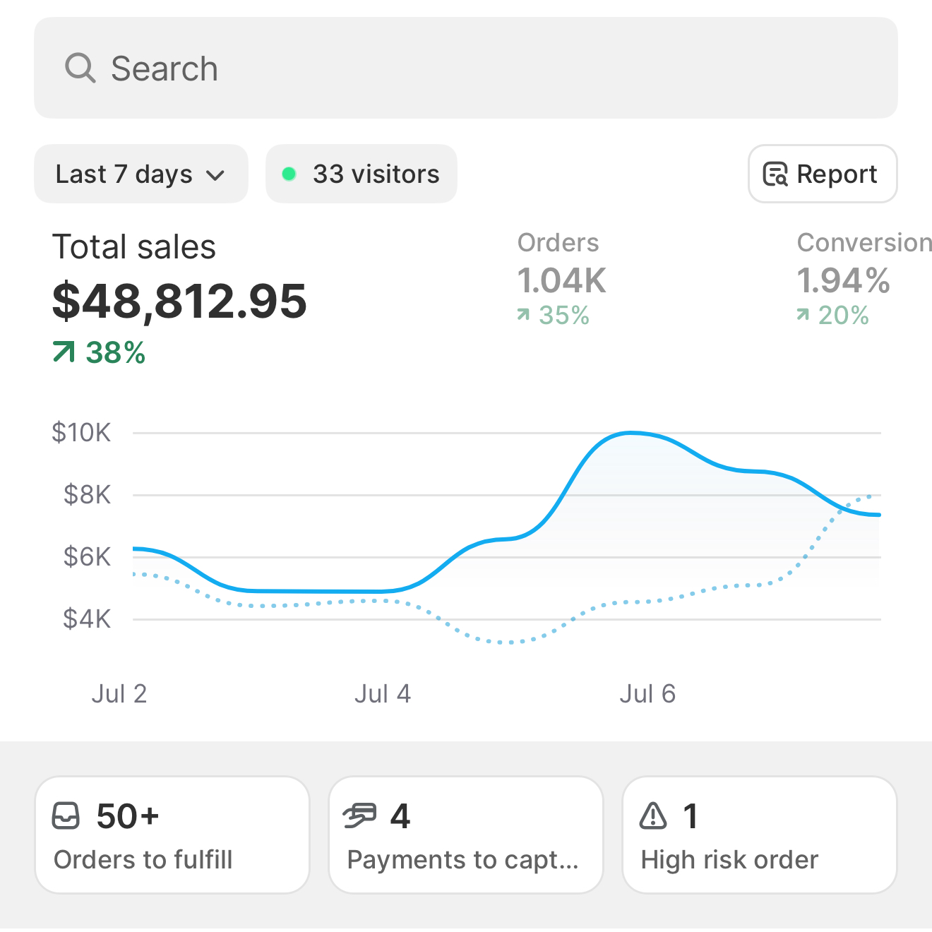
Task: View the High risk order details
Action: 759,835
